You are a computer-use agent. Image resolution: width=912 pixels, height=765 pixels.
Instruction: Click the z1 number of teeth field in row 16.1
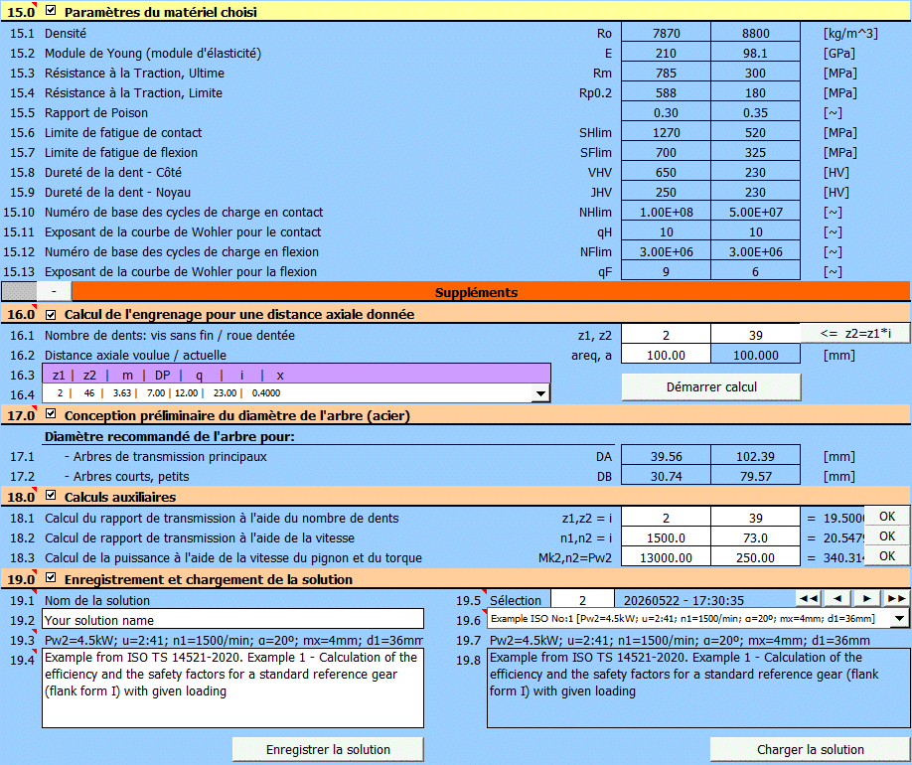(x=666, y=335)
